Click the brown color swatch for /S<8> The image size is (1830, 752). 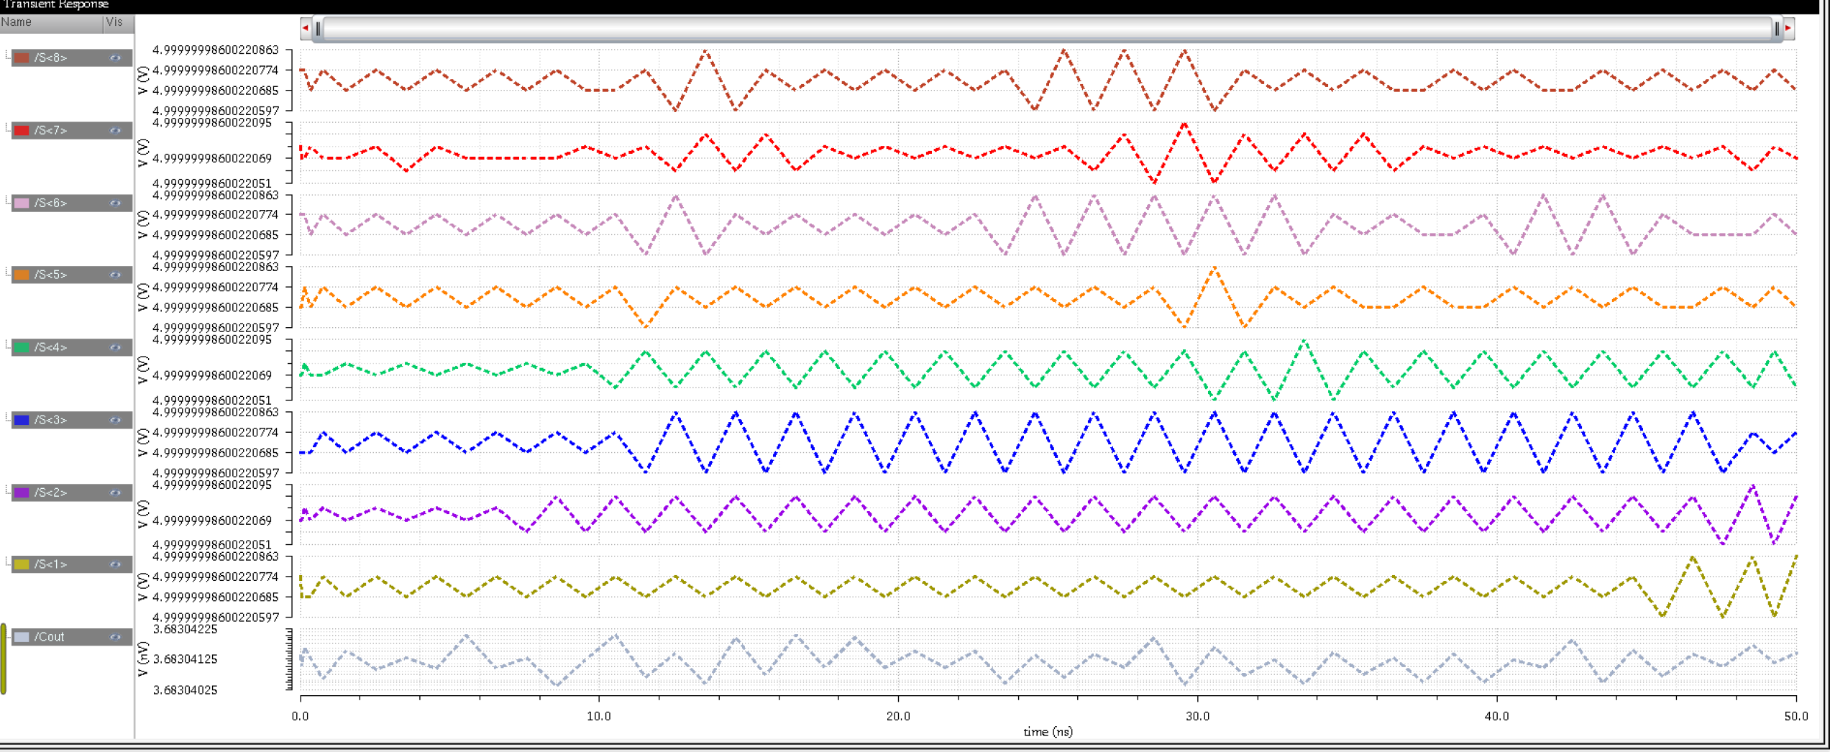click(x=22, y=58)
